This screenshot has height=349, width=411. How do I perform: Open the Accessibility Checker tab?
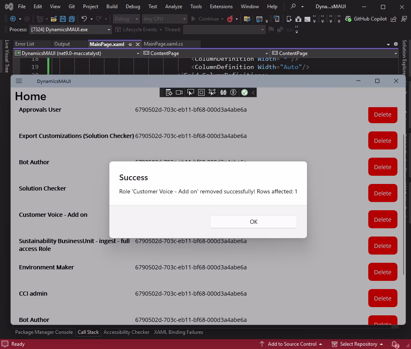pyautogui.click(x=126, y=332)
